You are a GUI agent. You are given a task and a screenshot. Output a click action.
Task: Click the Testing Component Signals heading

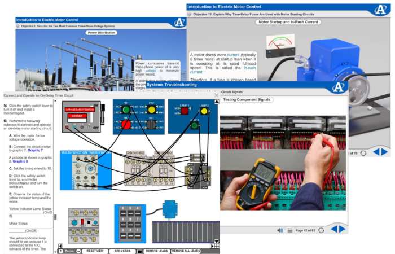pos(247,100)
